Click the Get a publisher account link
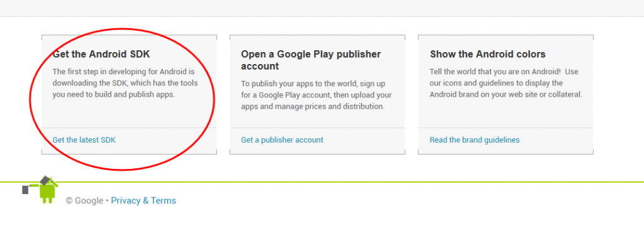 [282, 140]
